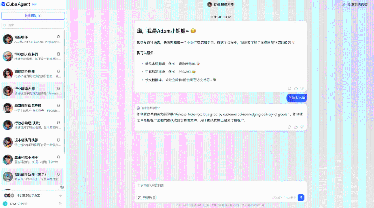
Task: Click the blue outlined button below Cube Agent logo
Action: pyautogui.click(x=33, y=16)
